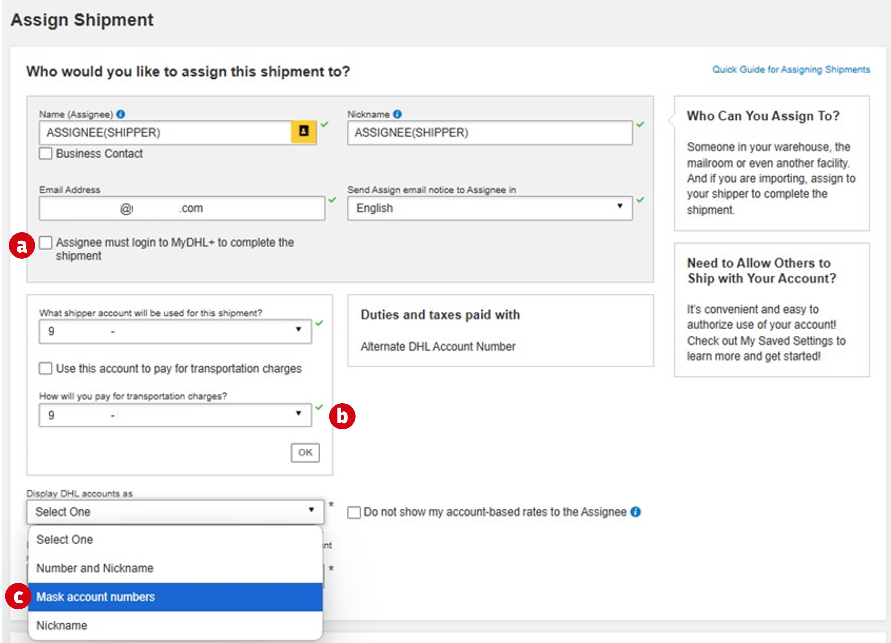
Task: Check Do not show my account-based rates
Action: [x=354, y=512]
